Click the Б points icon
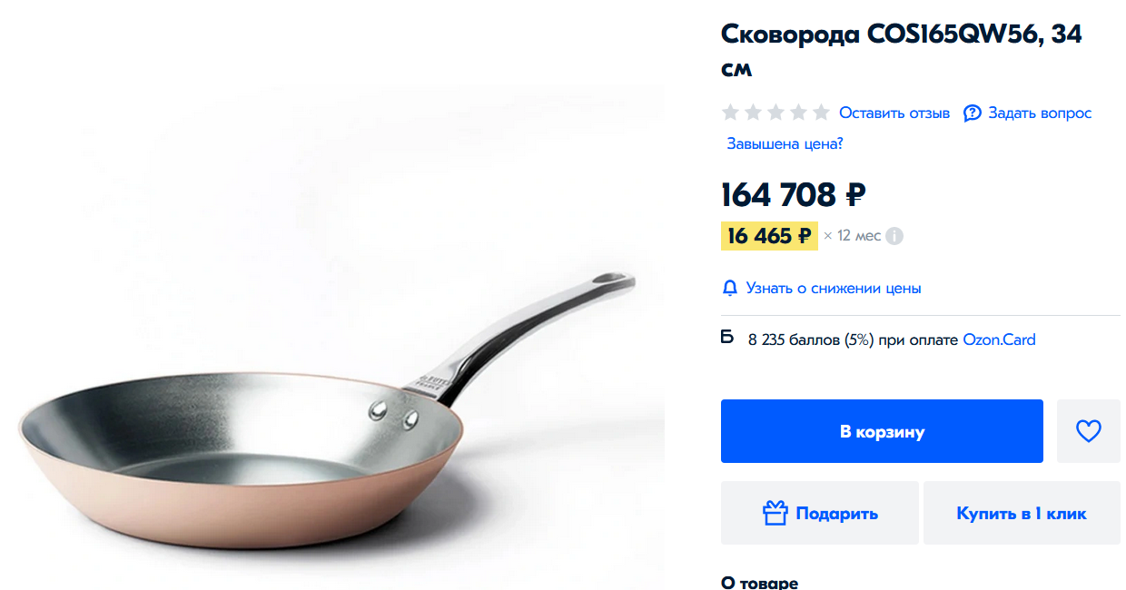This screenshot has width=1126, height=590. click(727, 339)
